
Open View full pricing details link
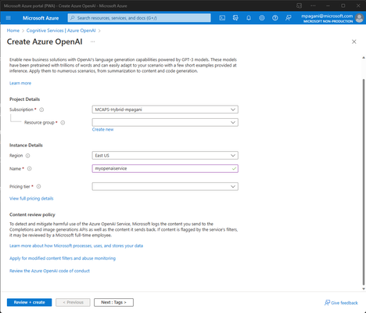(31, 199)
